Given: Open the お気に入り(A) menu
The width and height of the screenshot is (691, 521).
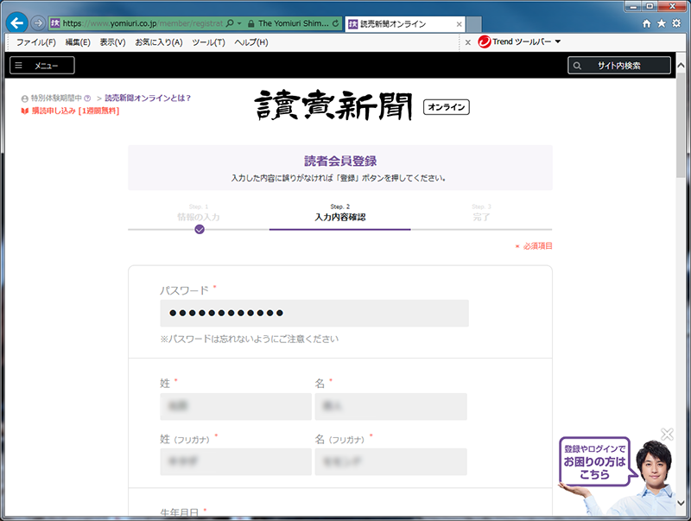Looking at the screenshot, I should coord(159,42).
